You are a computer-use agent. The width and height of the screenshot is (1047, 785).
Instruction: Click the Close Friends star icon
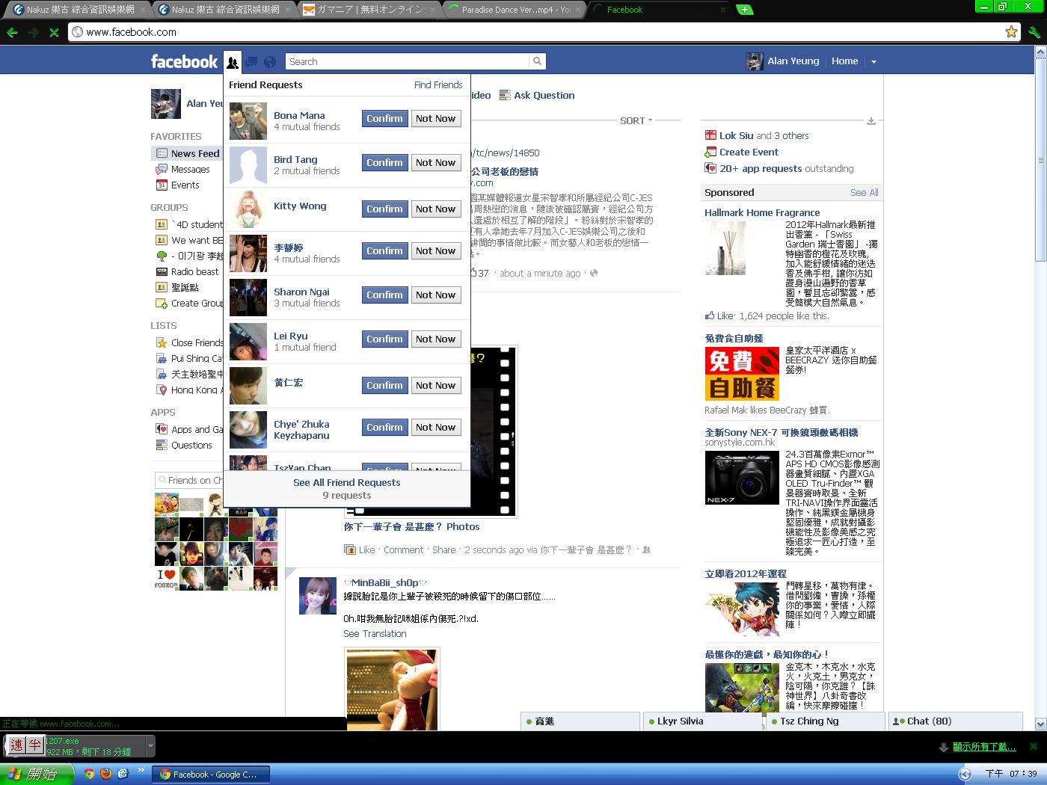point(162,342)
